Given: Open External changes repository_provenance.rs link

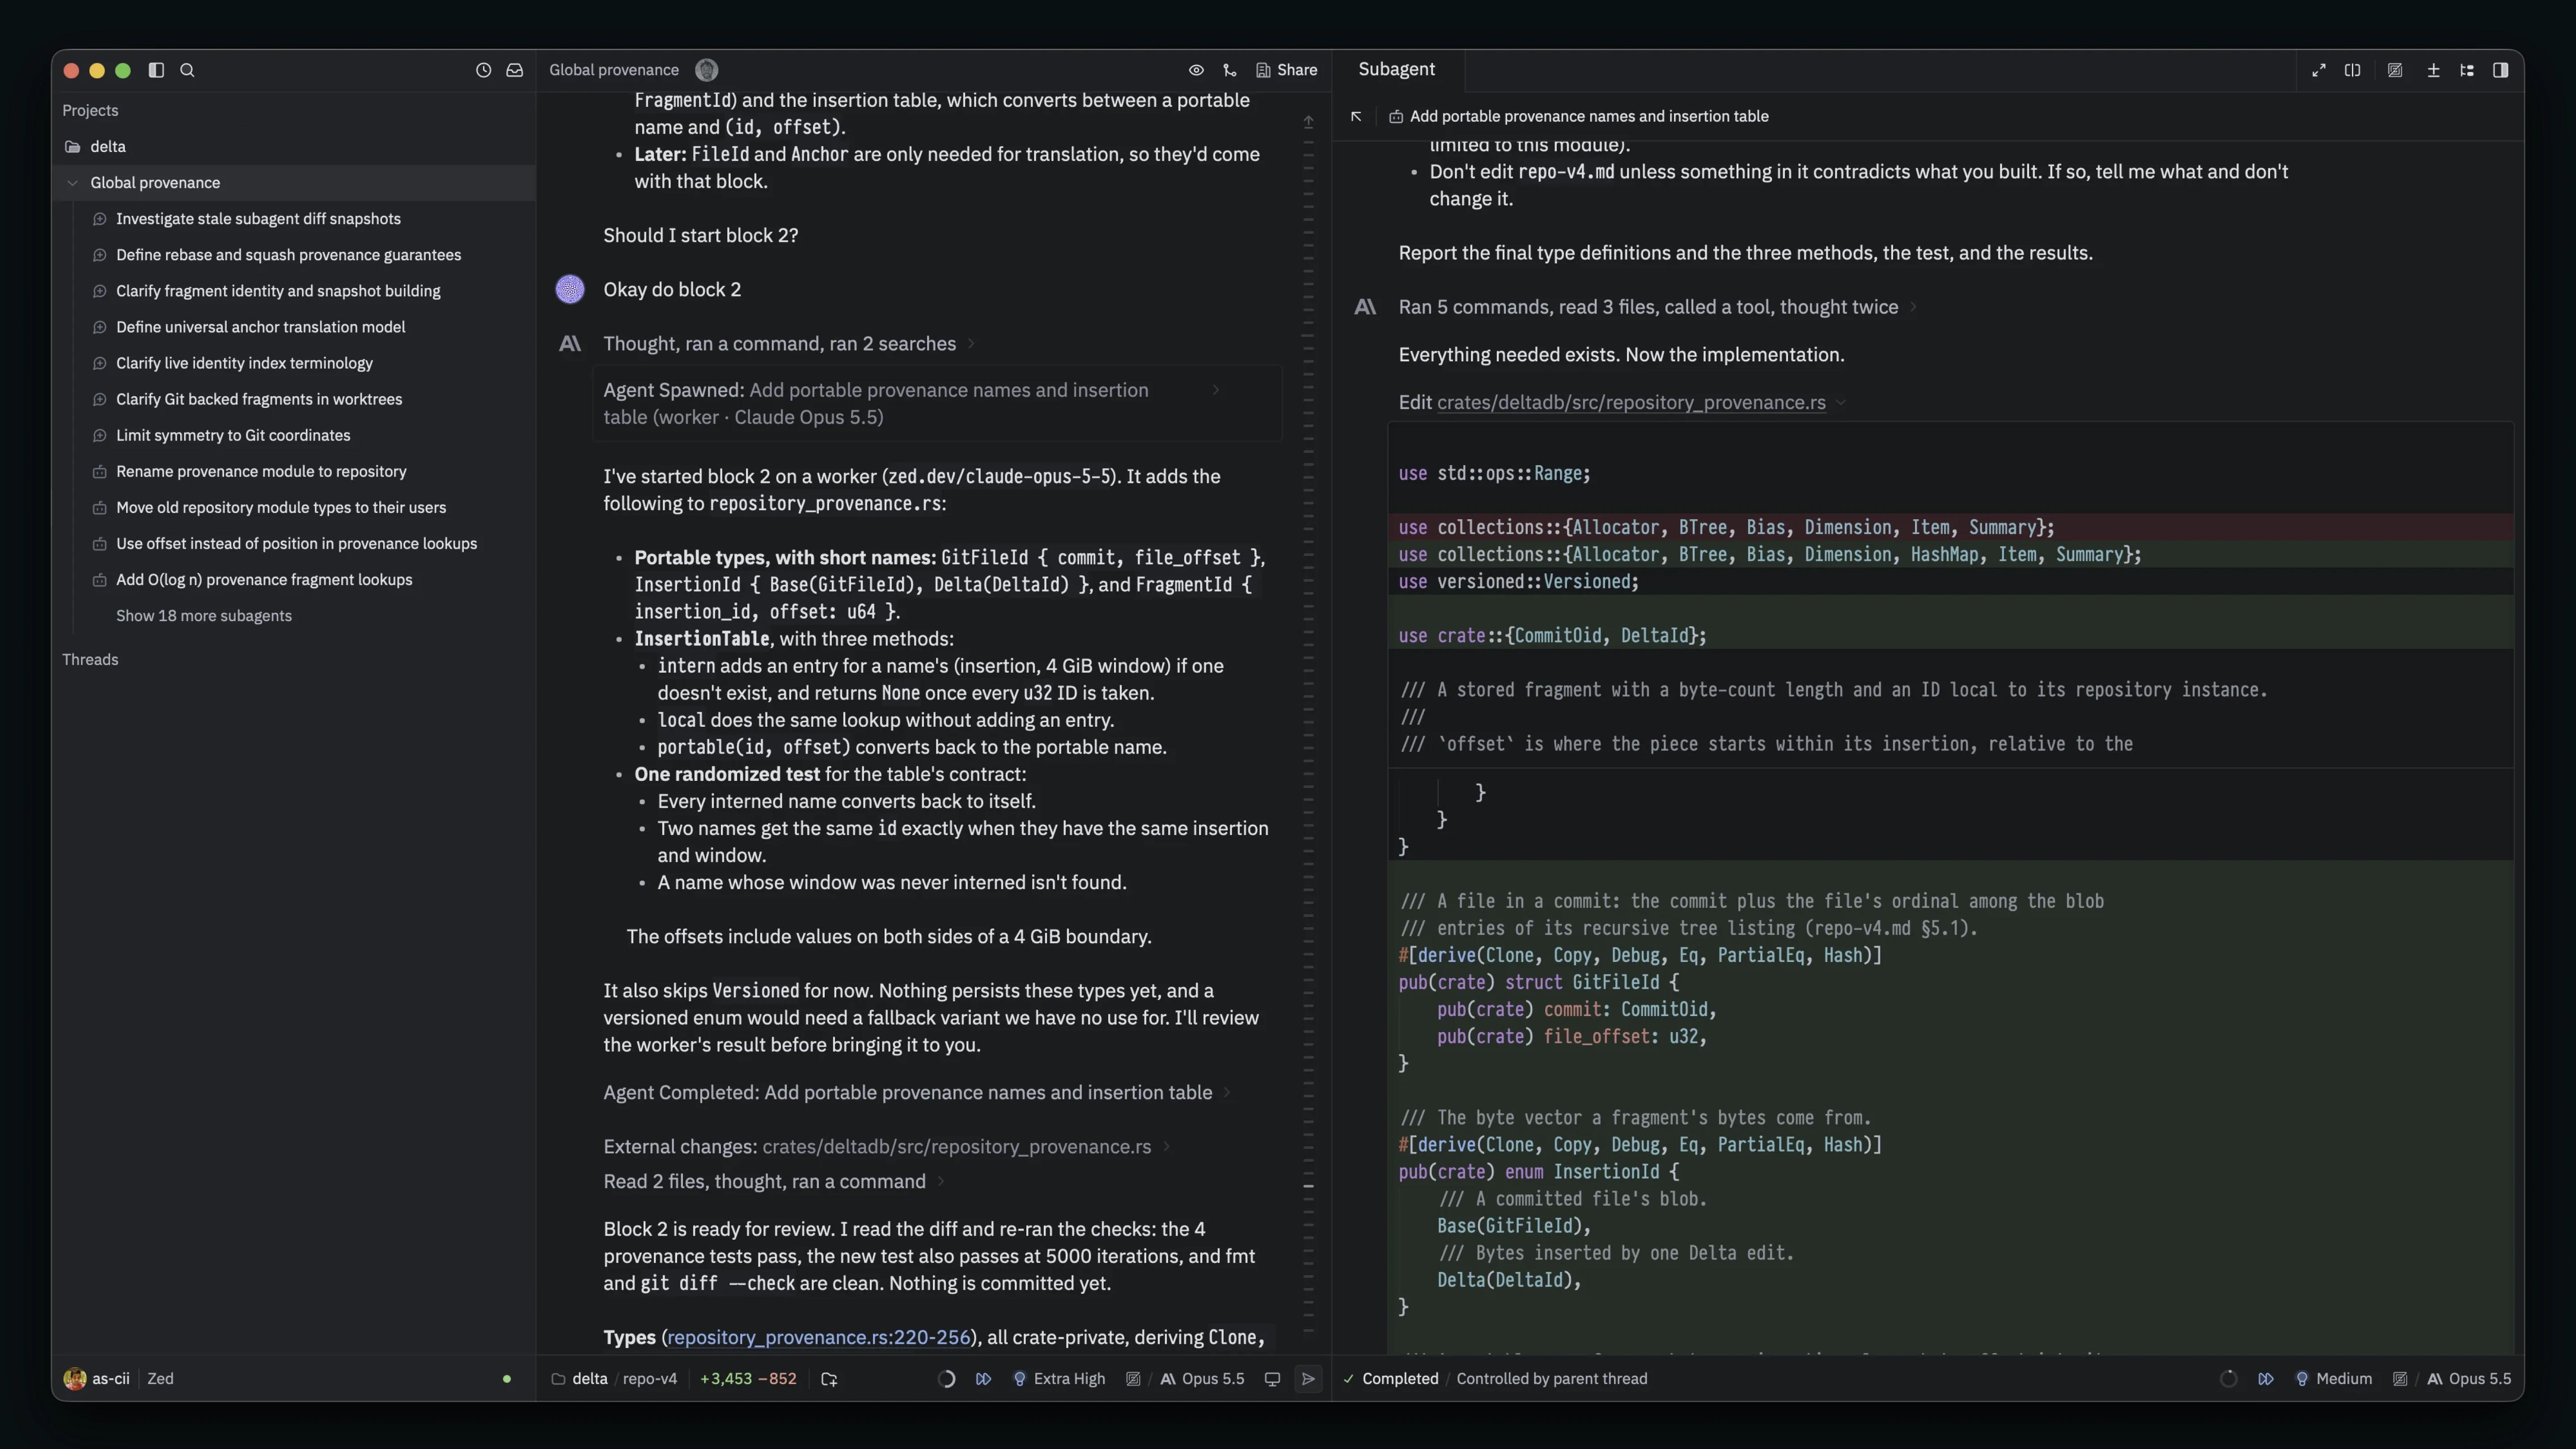Looking at the screenshot, I should tap(957, 1147).
